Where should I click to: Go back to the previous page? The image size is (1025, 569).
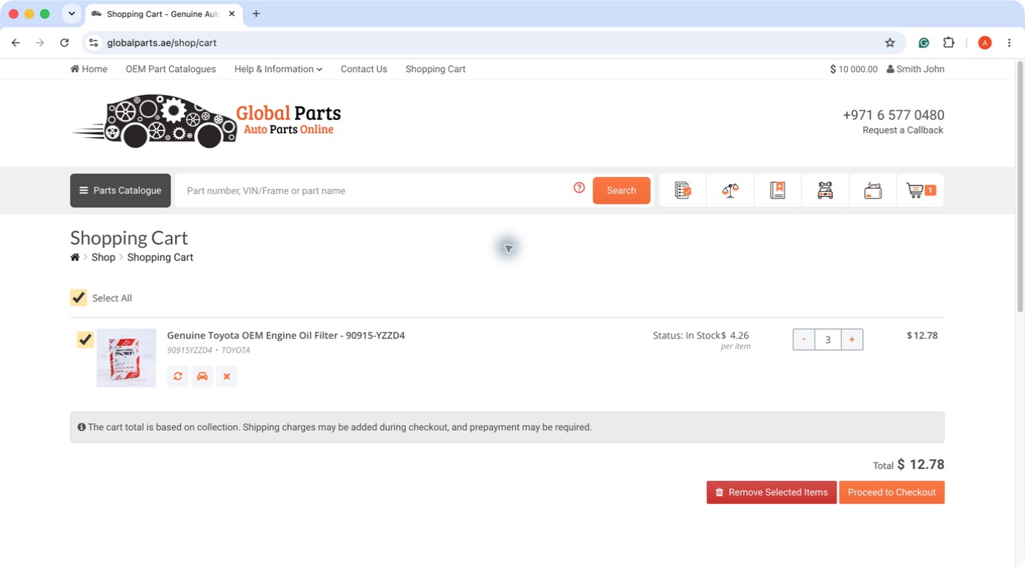(x=16, y=43)
